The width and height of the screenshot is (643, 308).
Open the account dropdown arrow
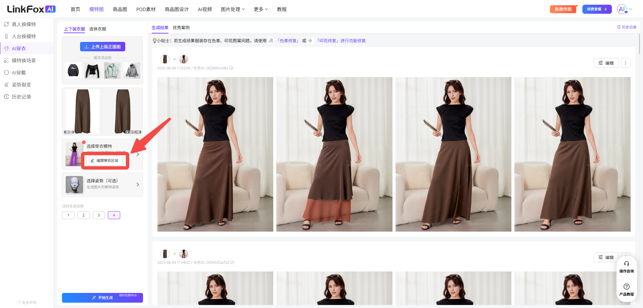coord(631,9)
